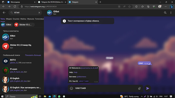Image resolution: width=175 pixels, height=98 pixels.
Task: Open the tab actions menu
Action: (3, 2)
